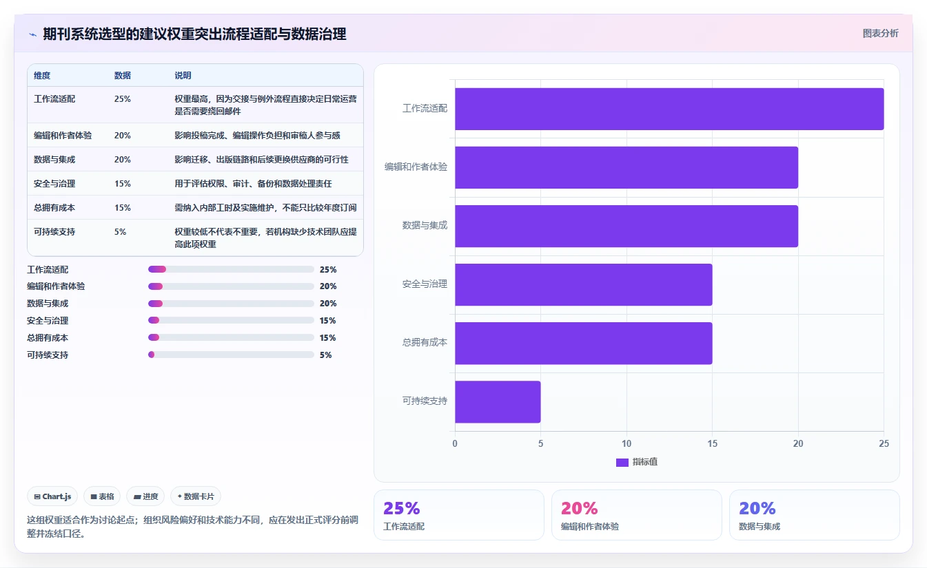Click the footer note 这组权重适合作为讨论起点

point(192,527)
